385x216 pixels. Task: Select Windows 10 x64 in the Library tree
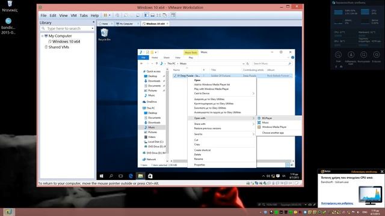click(x=66, y=41)
